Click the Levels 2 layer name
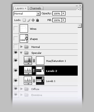 52,71
